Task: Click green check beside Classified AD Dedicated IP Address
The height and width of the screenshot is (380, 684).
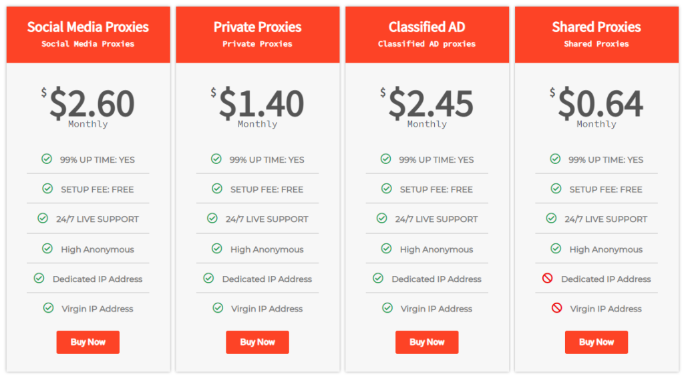Action: click(x=378, y=278)
